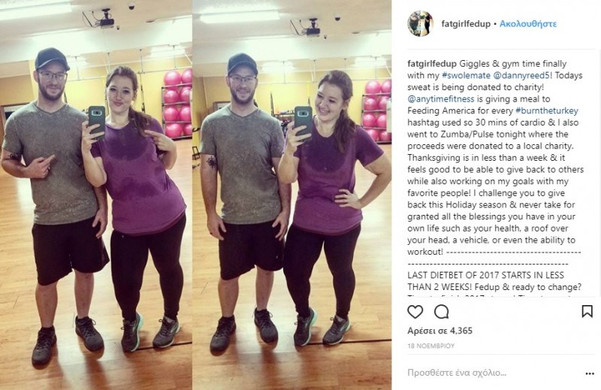
Task: Click the pink exercise balls in right photo
Action: pyautogui.click(x=377, y=110)
